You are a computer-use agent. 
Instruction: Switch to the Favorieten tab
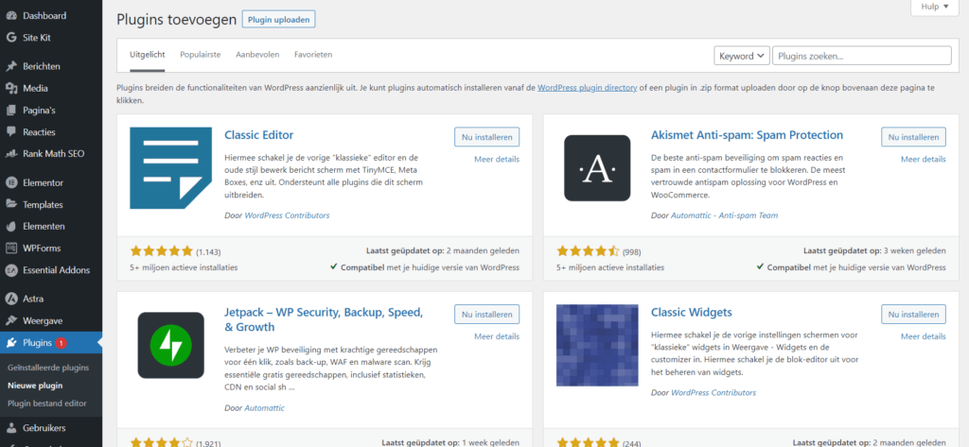pos(313,54)
